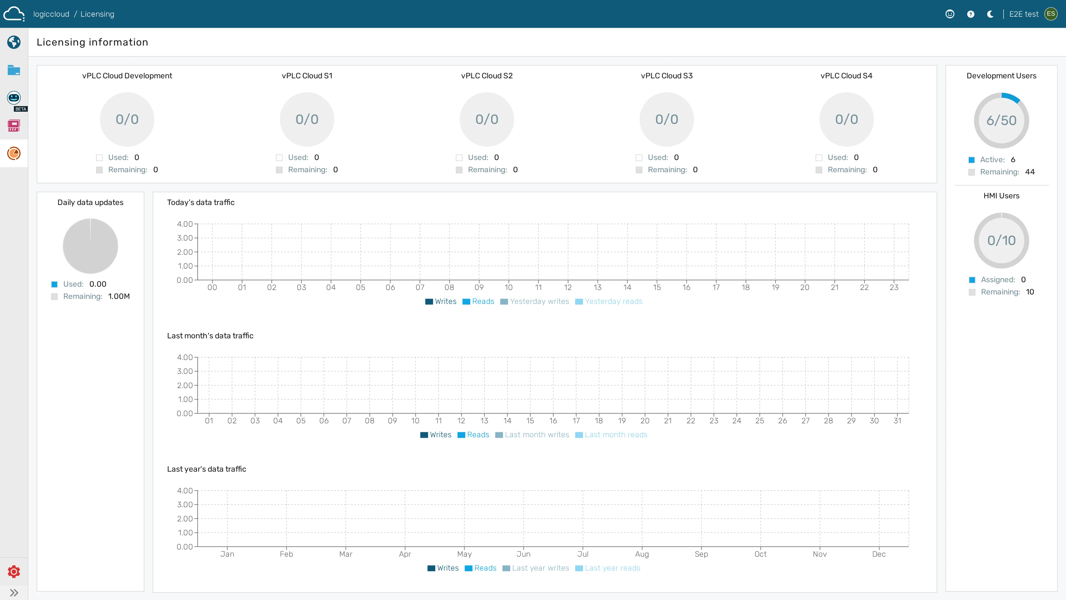Click the 'Last year's data traffic' title
Screen dimensions: 1066x600
point(207,469)
